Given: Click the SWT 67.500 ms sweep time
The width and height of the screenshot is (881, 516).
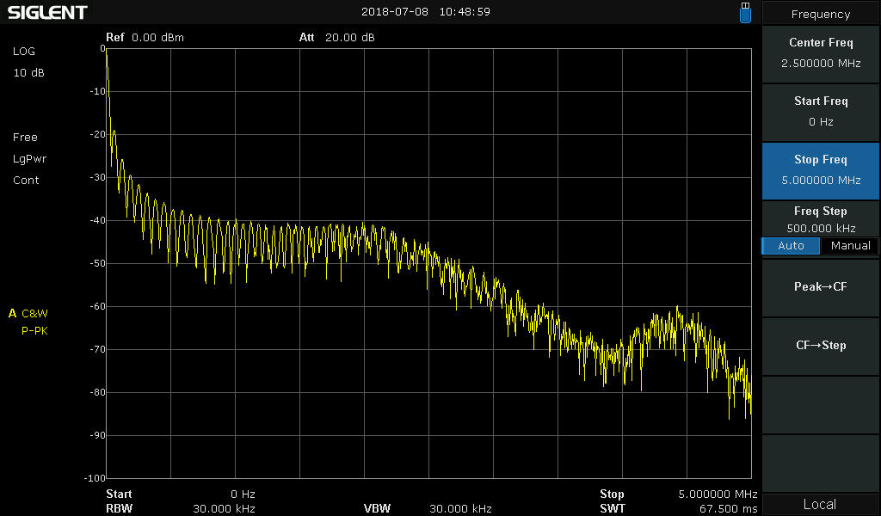Looking at the screenshot, I should pos(678,508).
